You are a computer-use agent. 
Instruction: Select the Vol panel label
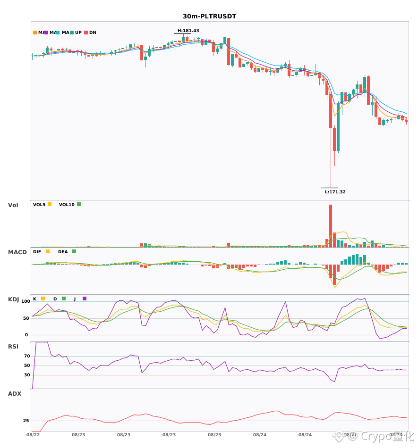pos(13,205)
